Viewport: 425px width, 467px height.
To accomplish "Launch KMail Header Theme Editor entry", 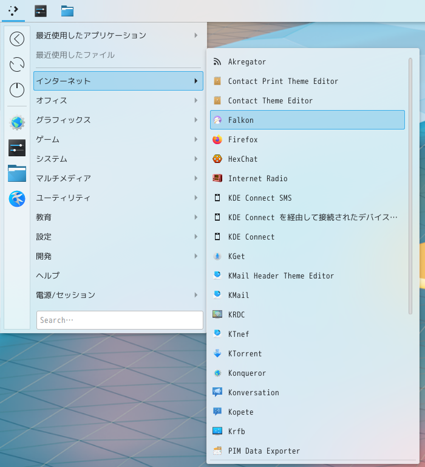I will click(307, 275).
